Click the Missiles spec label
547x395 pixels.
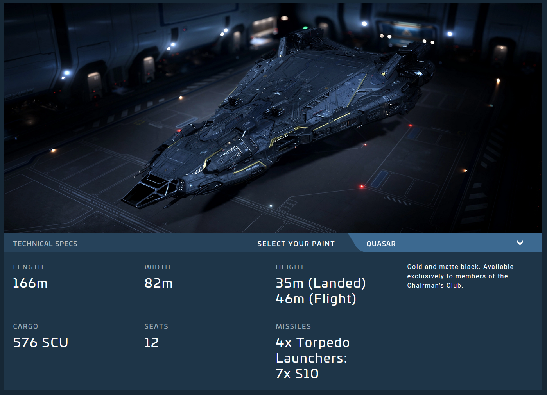coord(293,326)
